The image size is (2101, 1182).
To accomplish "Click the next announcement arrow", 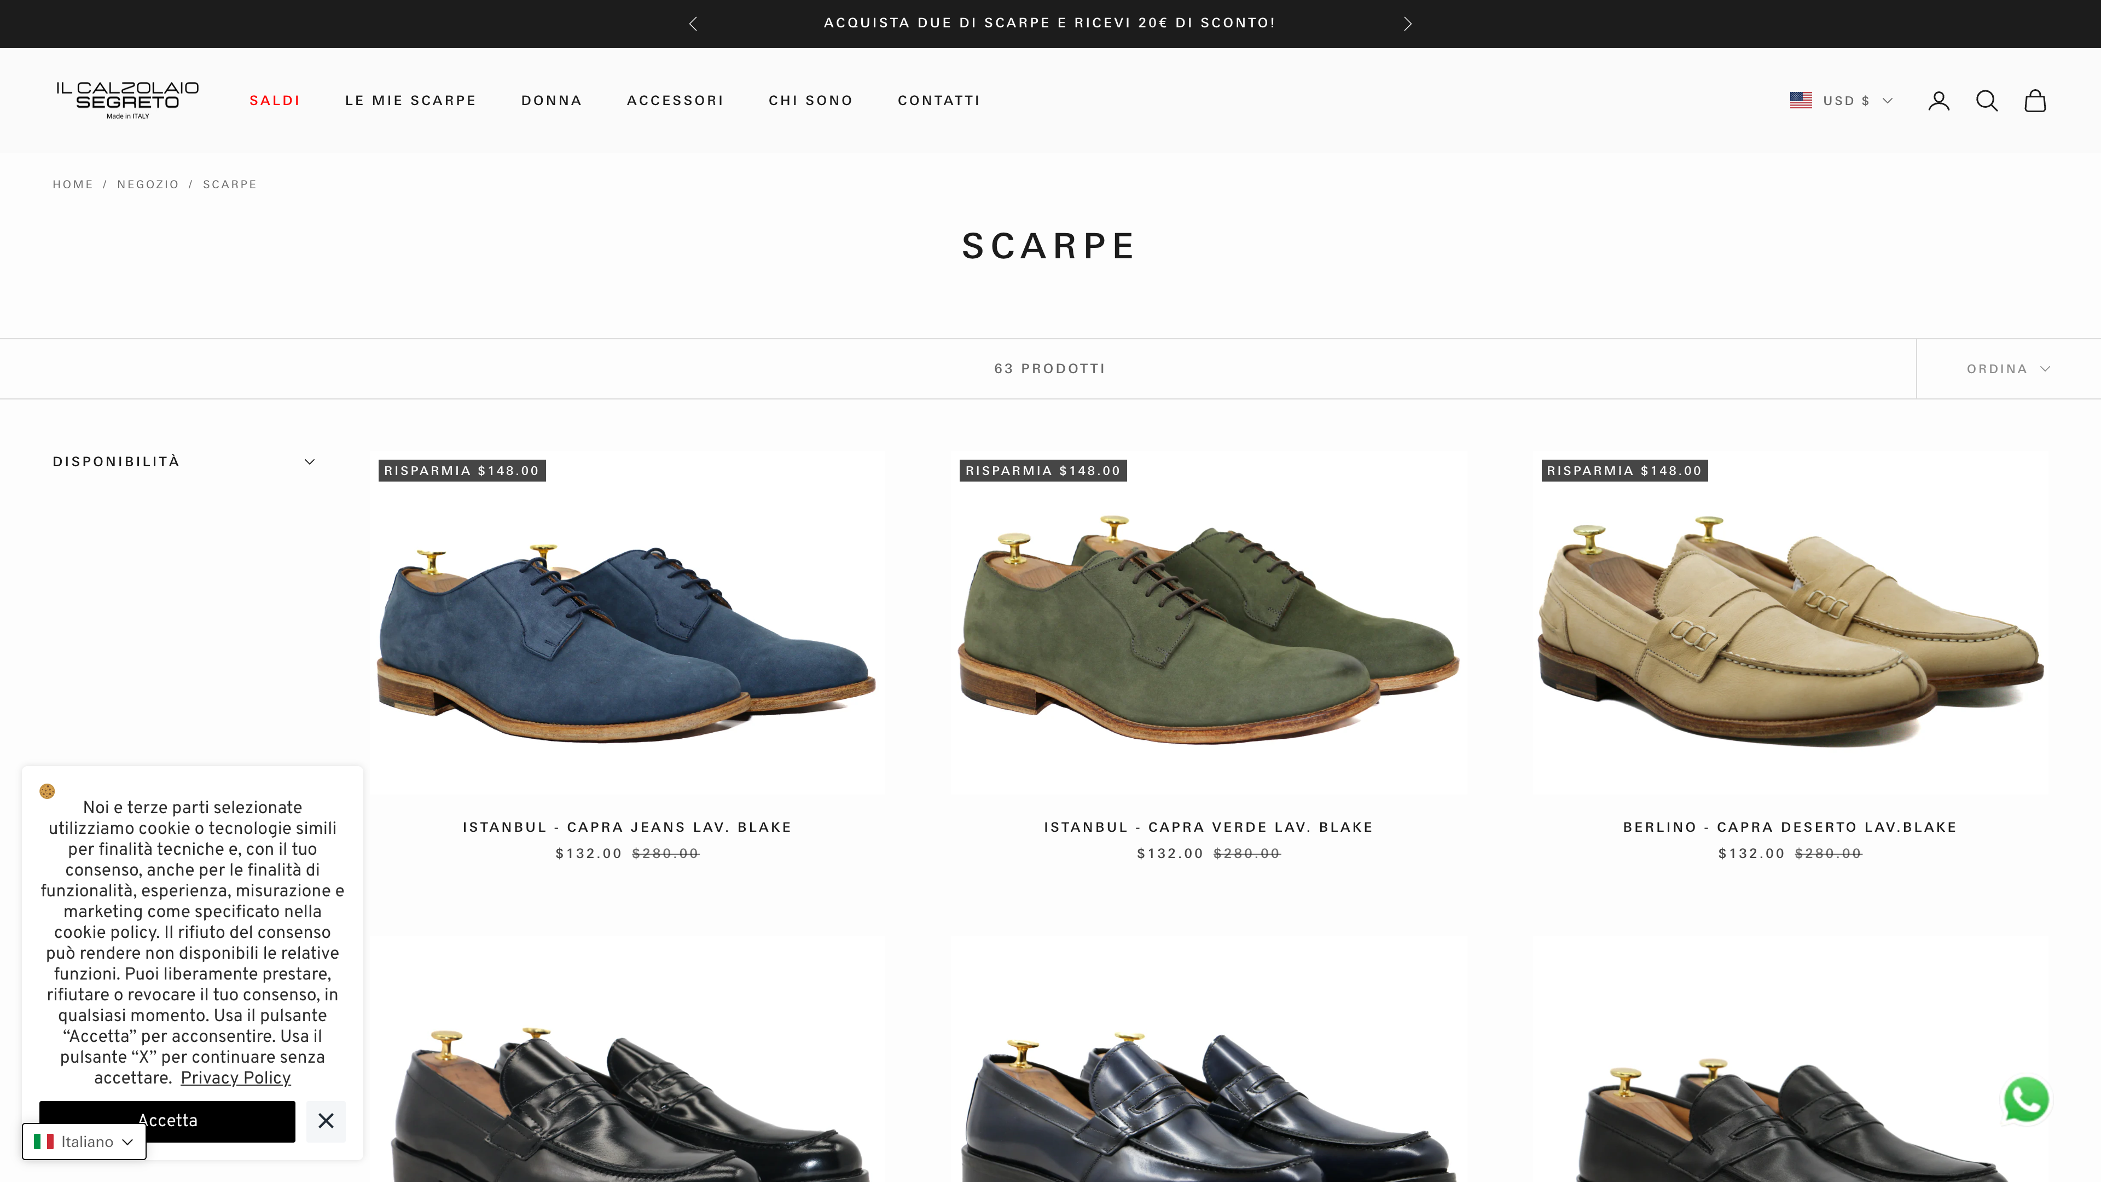I will [x=1406, y=24].
